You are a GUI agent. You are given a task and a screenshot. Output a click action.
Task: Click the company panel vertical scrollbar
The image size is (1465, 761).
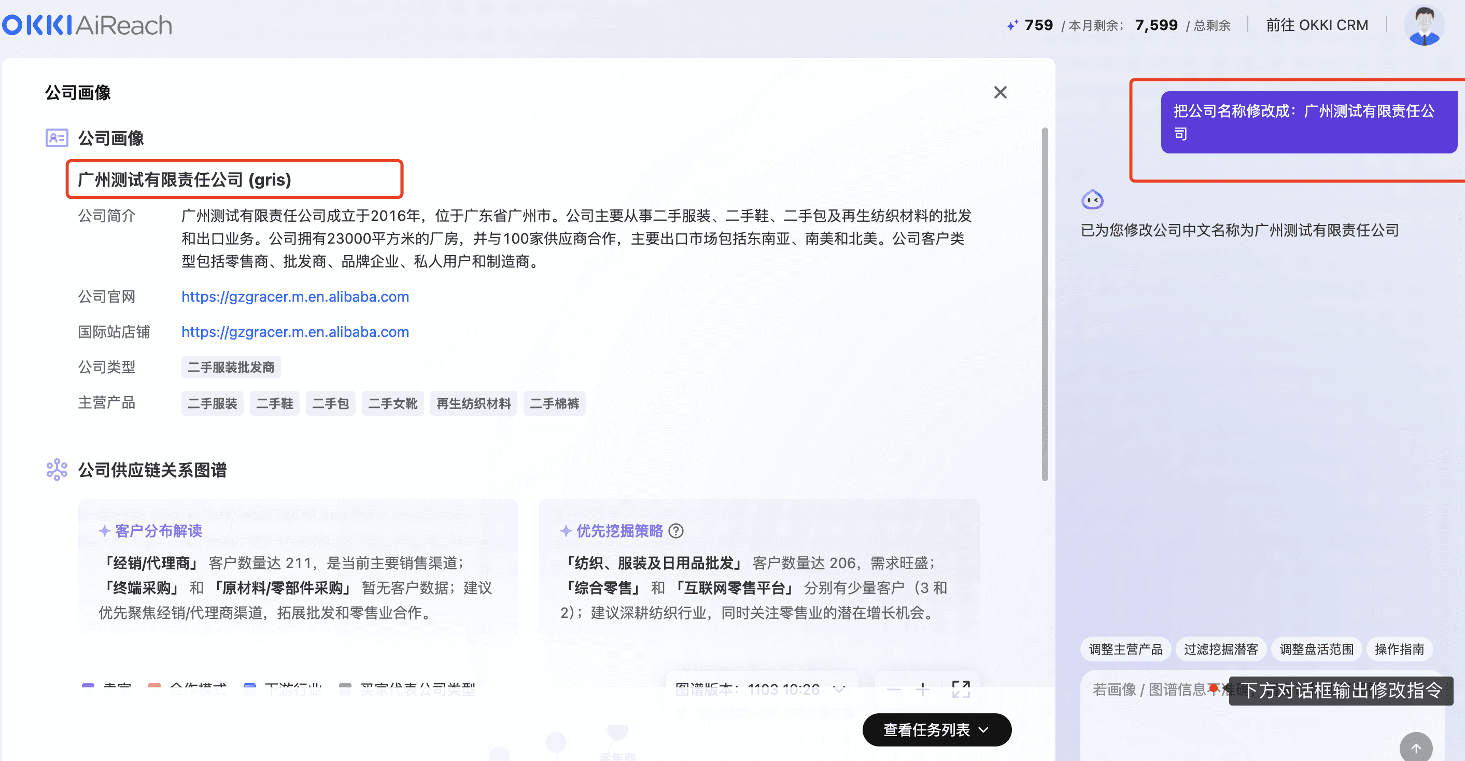[1044, 304]
